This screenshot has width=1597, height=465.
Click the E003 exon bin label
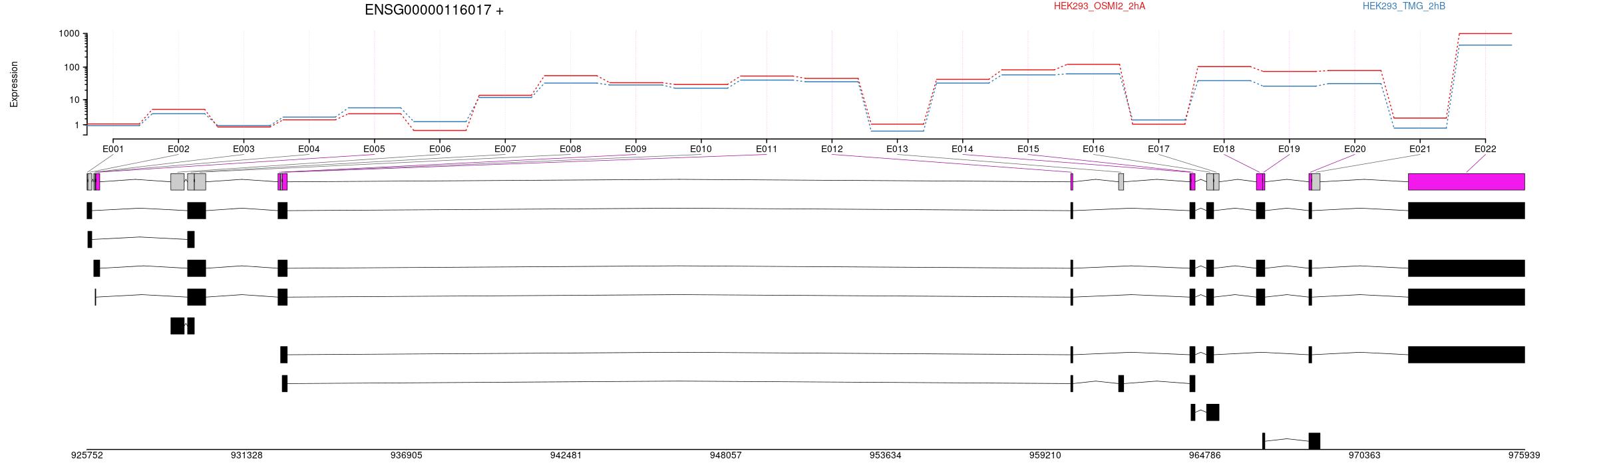244,149
